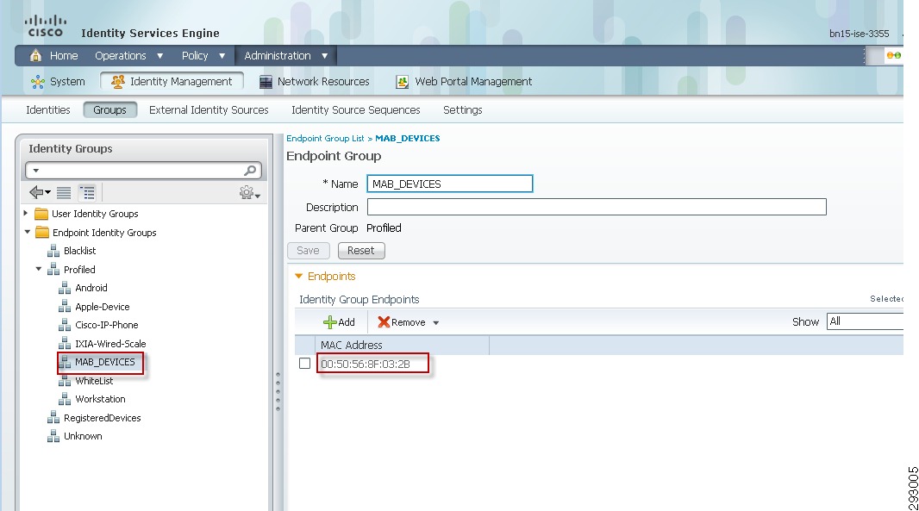The image size is (919, 511).
Task: Click the Blacklist group icon
Action: pyautogui.click(x=53, y=251)
